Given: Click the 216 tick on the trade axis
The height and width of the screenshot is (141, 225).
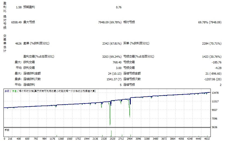Looking at the screenshot, I should click(10, 139).
